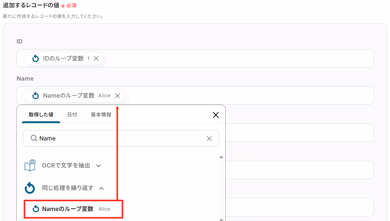Viewport: 390px width, 221px height.
Task: Expand the OCRで文字を抽出 section
Action: coord(98,166)
